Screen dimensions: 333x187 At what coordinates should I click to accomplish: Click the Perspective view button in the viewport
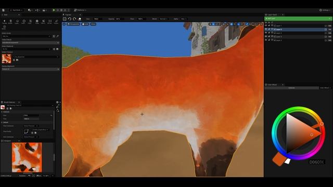tap(73, 24)
